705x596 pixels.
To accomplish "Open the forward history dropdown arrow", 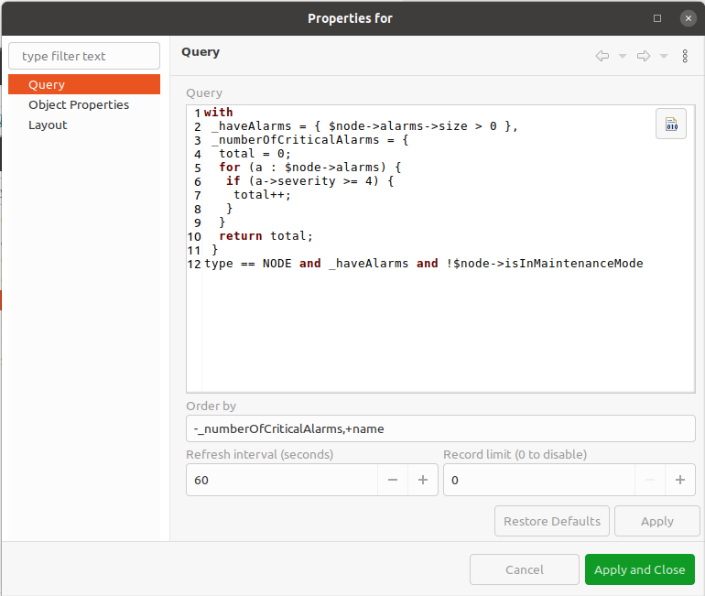I will 664,56.
